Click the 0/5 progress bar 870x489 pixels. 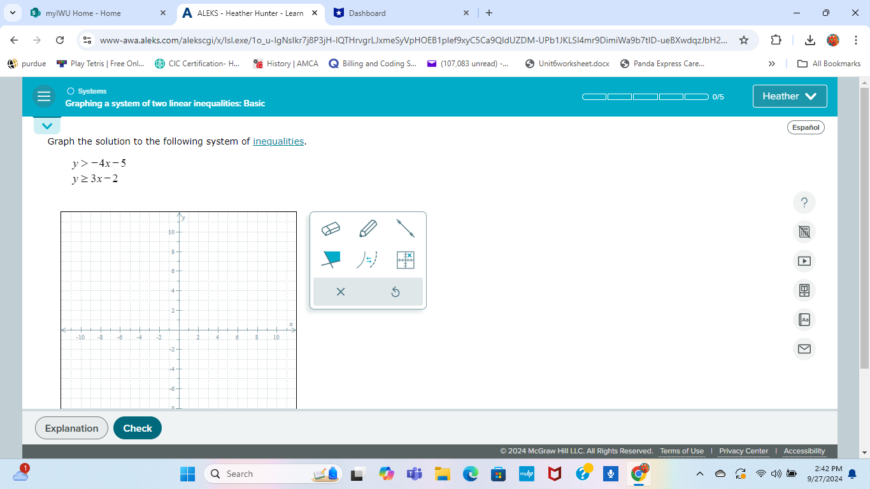pos(645,97)
